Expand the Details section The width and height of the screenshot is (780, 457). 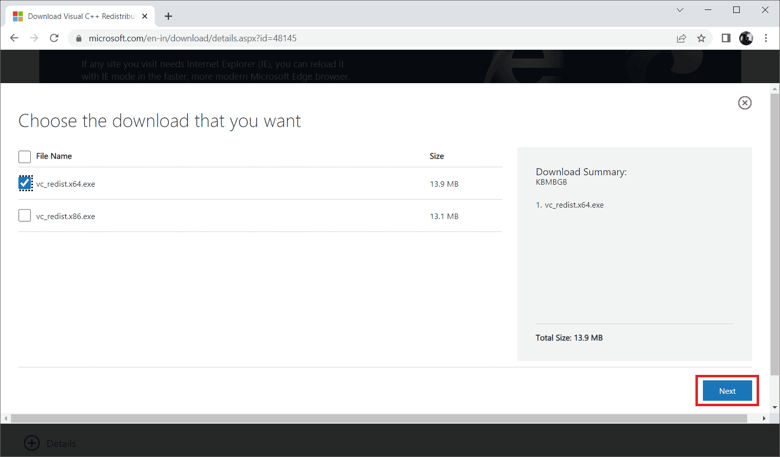32,443
